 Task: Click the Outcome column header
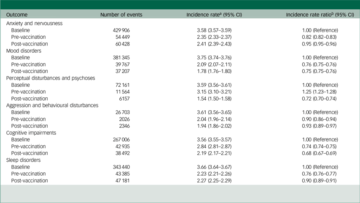coord(16,15)
